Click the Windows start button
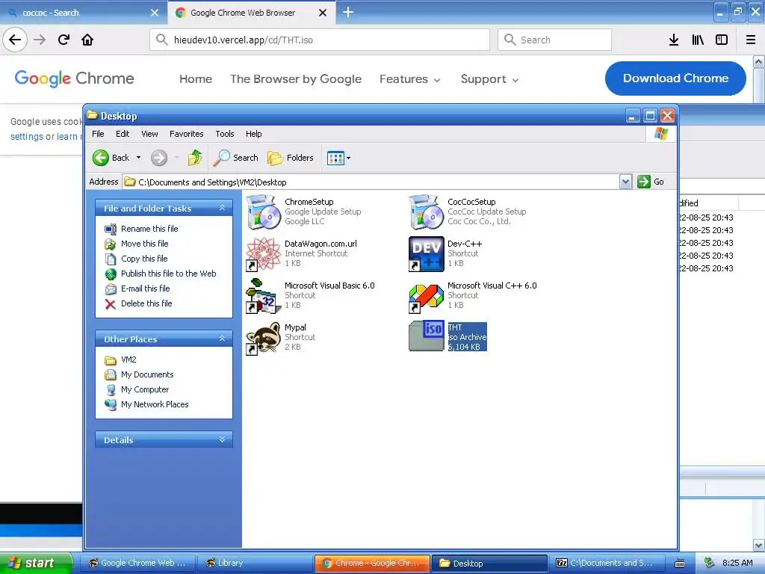 point(36,563)
